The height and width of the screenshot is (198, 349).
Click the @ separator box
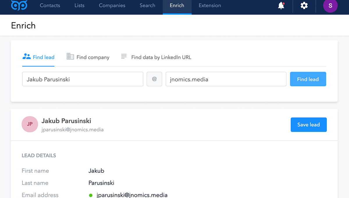tap(154, 79)
